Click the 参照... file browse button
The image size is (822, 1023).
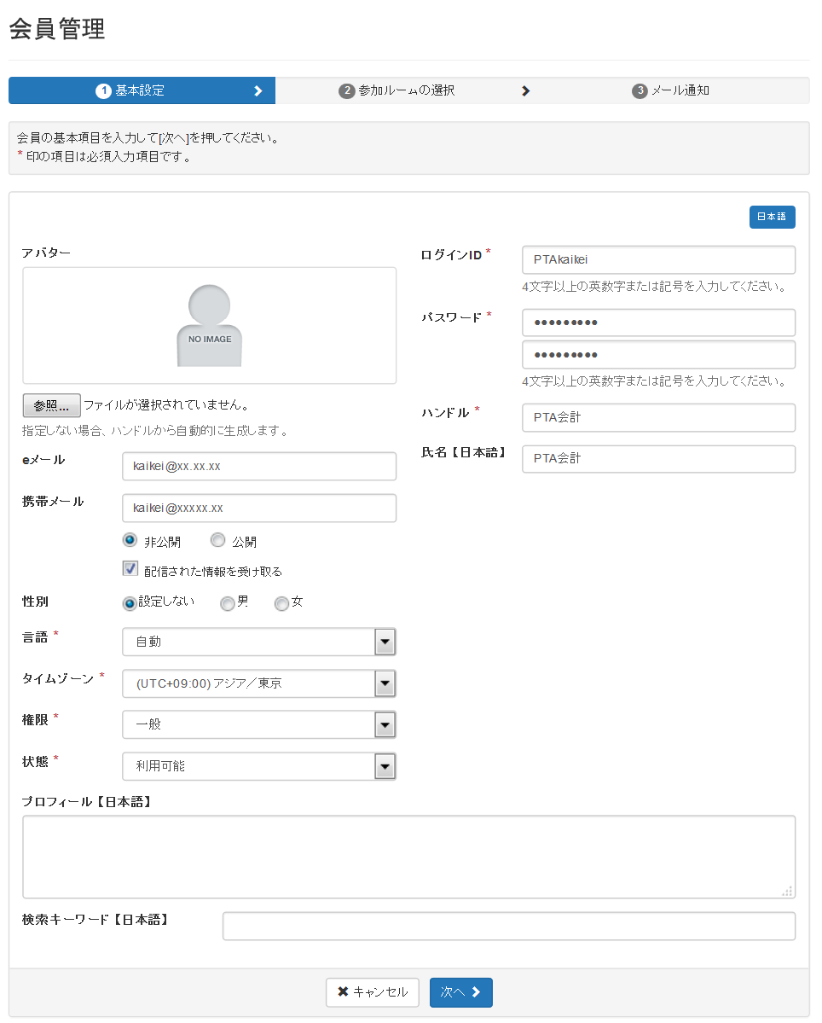tap(51, 405)
